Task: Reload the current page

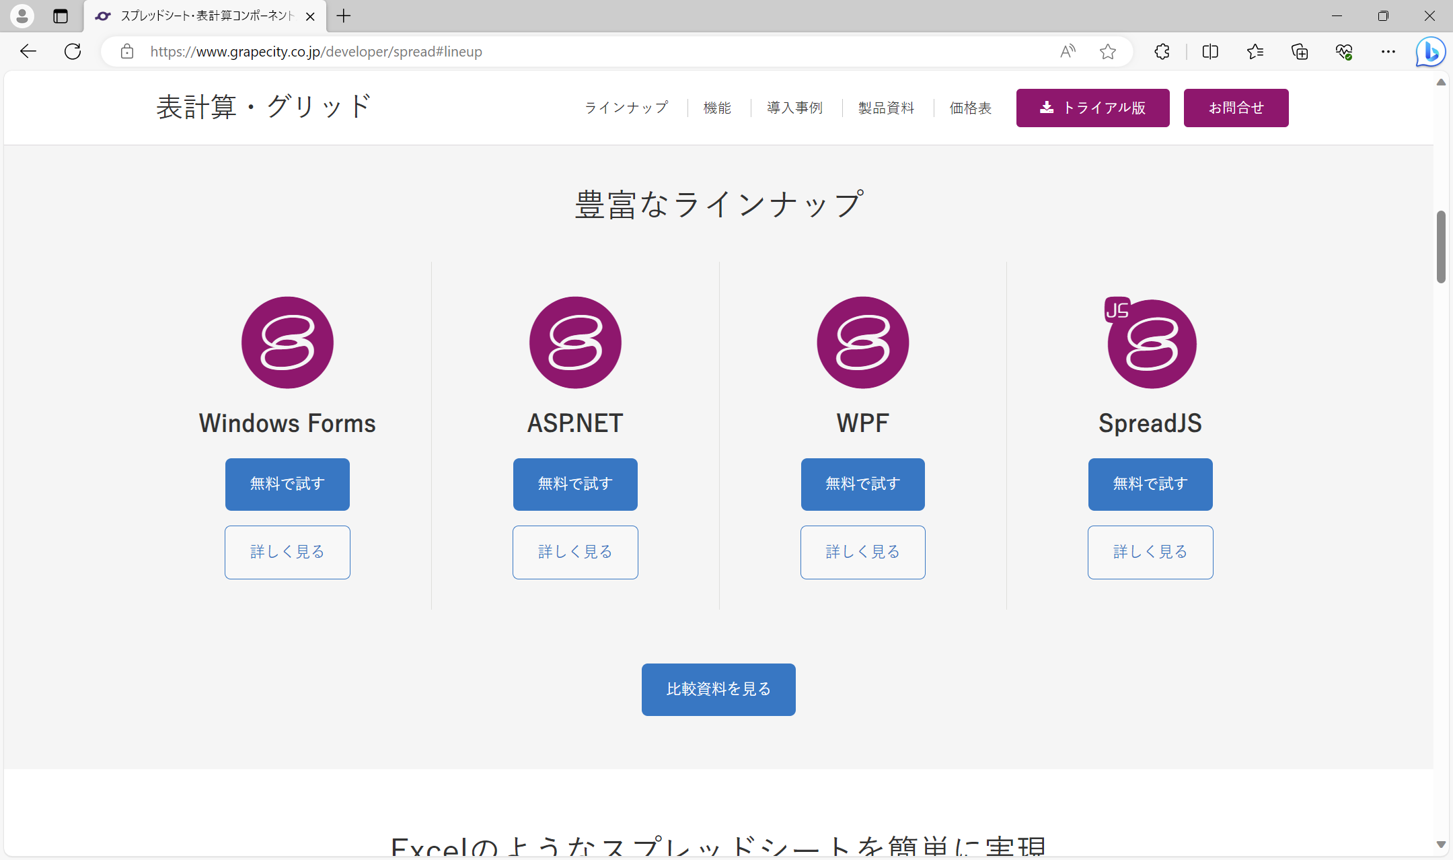Action: [73, 51]
